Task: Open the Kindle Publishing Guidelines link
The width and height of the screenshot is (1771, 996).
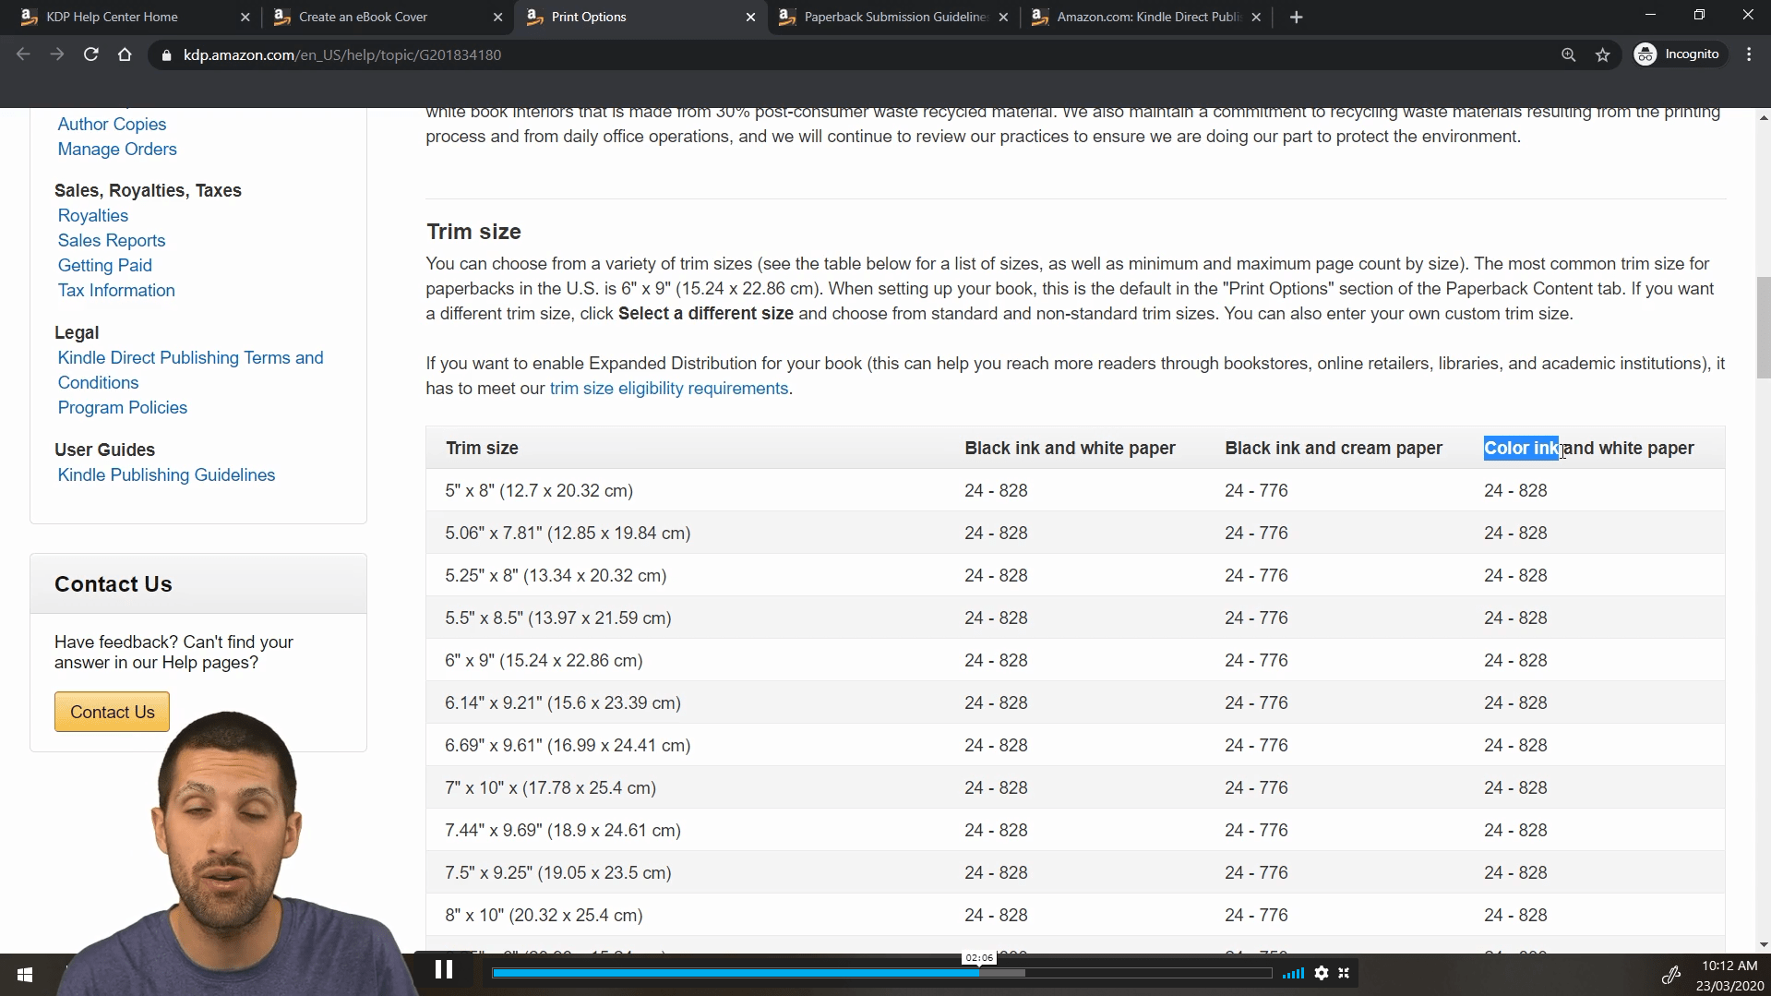Action: [x=166, y=474]
